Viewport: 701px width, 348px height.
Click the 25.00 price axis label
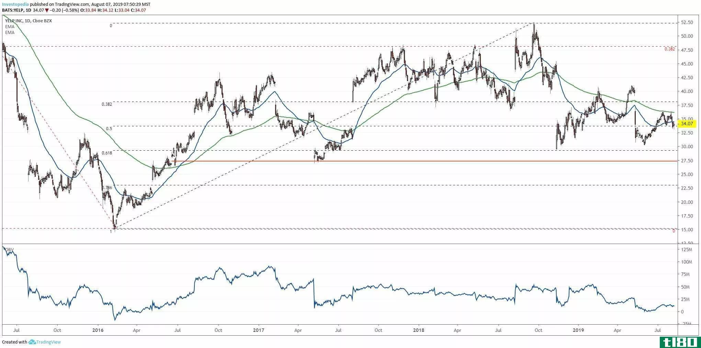click(687, 174)
